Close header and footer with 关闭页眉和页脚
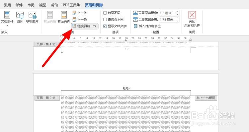 tap(192, 19)
